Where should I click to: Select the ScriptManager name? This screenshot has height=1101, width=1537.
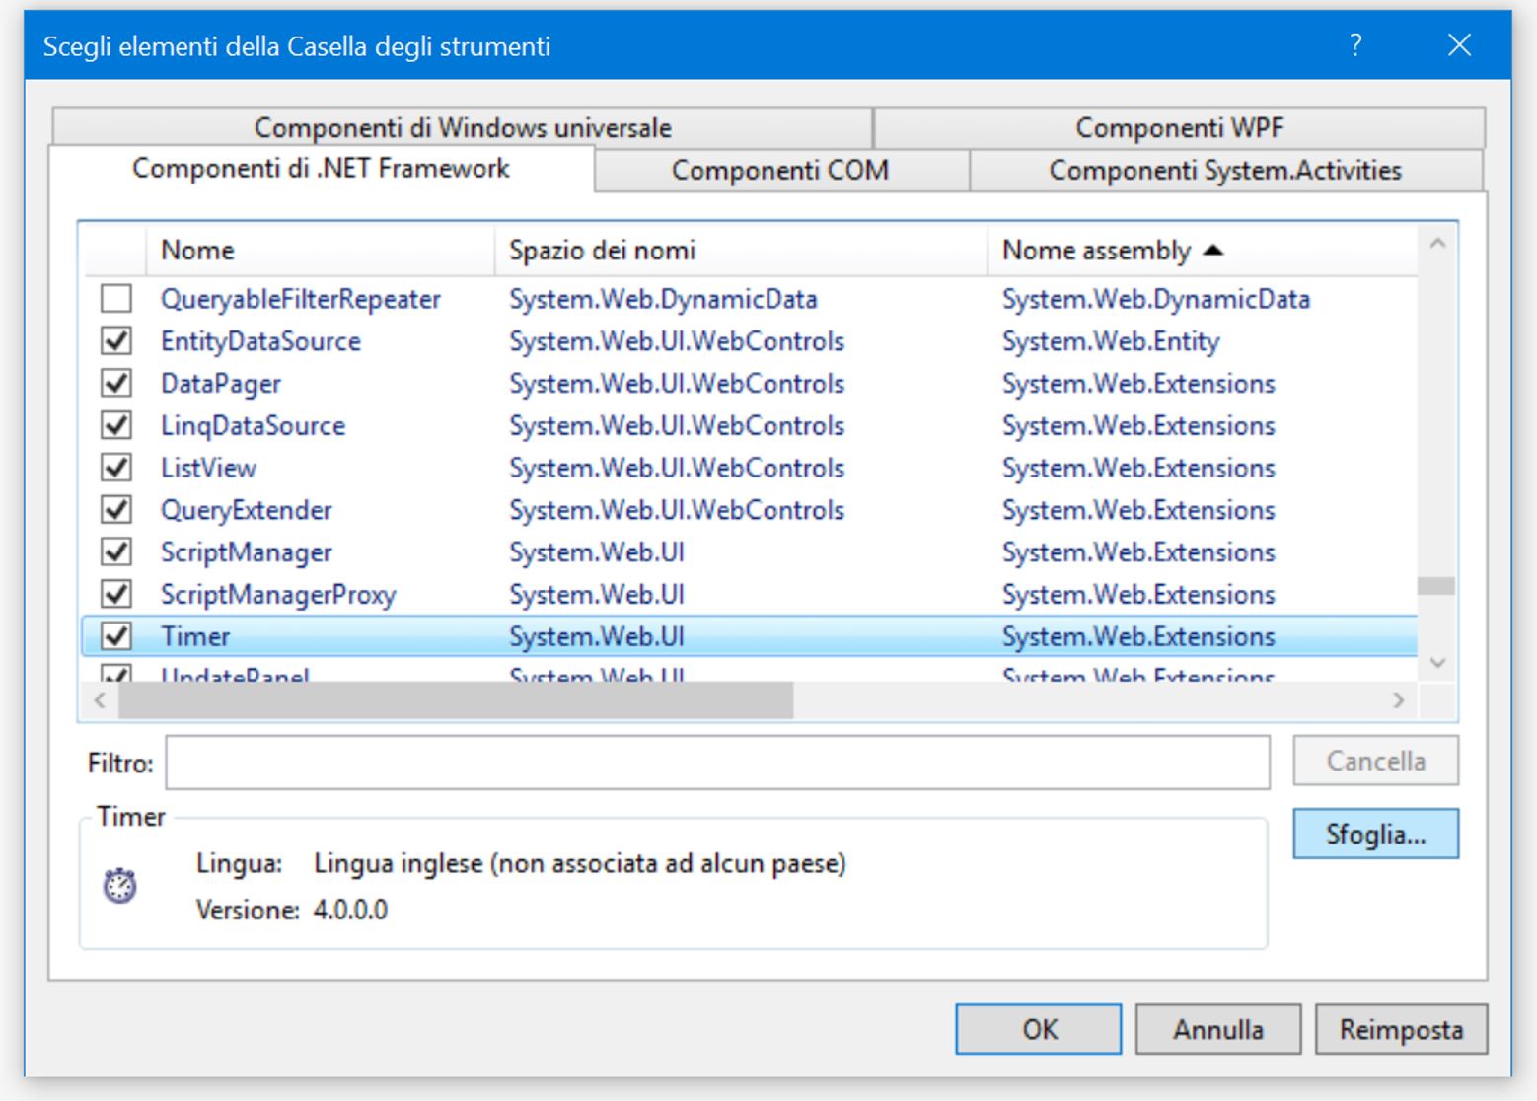pos(247,552)
